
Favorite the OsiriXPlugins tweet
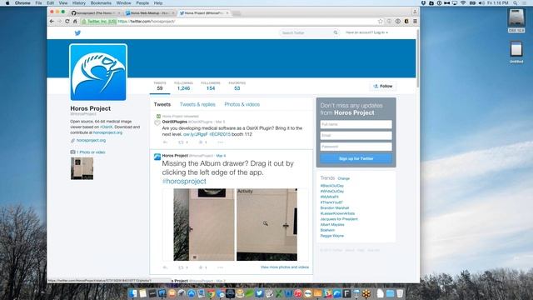click(201, 142)
